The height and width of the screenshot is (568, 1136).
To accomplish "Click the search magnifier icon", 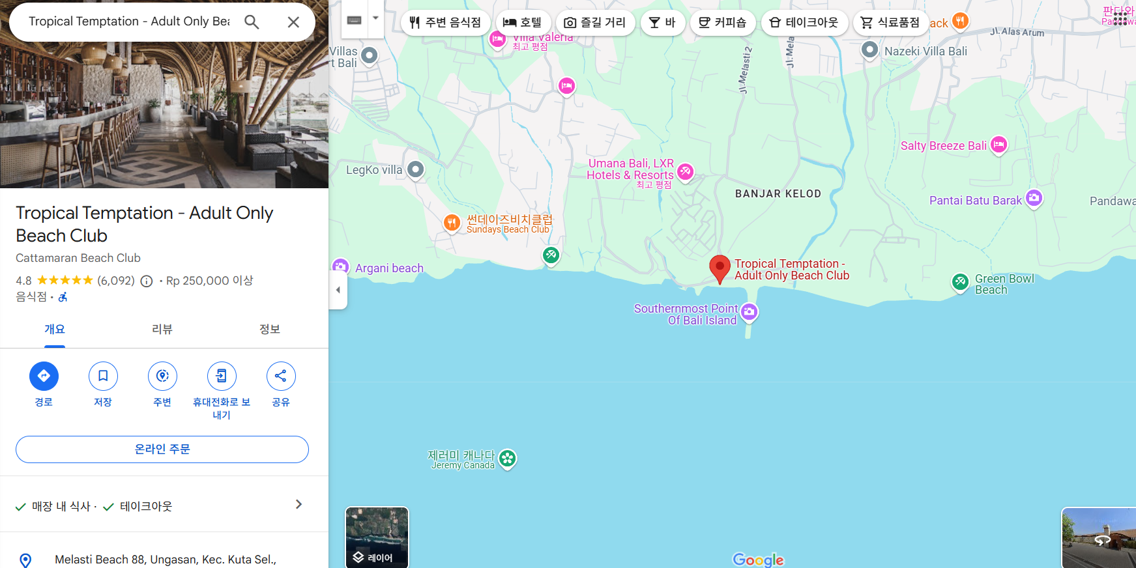I will (252, 22).
